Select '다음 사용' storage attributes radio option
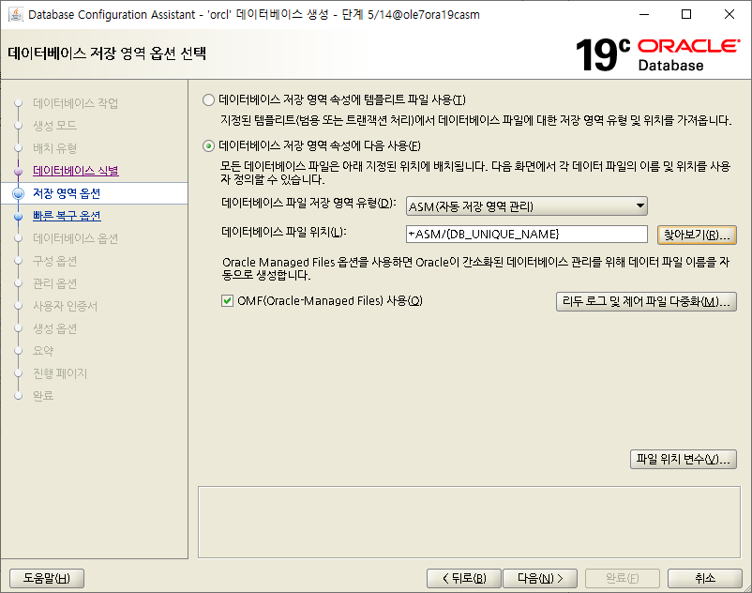Image resolution: width=752 pixels, height=593 pixels. (x=208, y=145)
